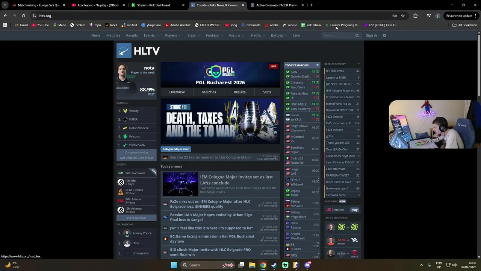Screen dimensions: 481x271
Task: Click the Windows Start button
Action: click(174, 265)
